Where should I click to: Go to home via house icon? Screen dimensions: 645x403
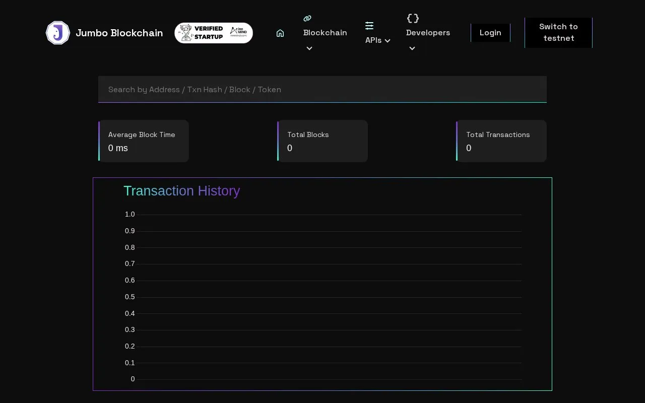tap(280, 33)
